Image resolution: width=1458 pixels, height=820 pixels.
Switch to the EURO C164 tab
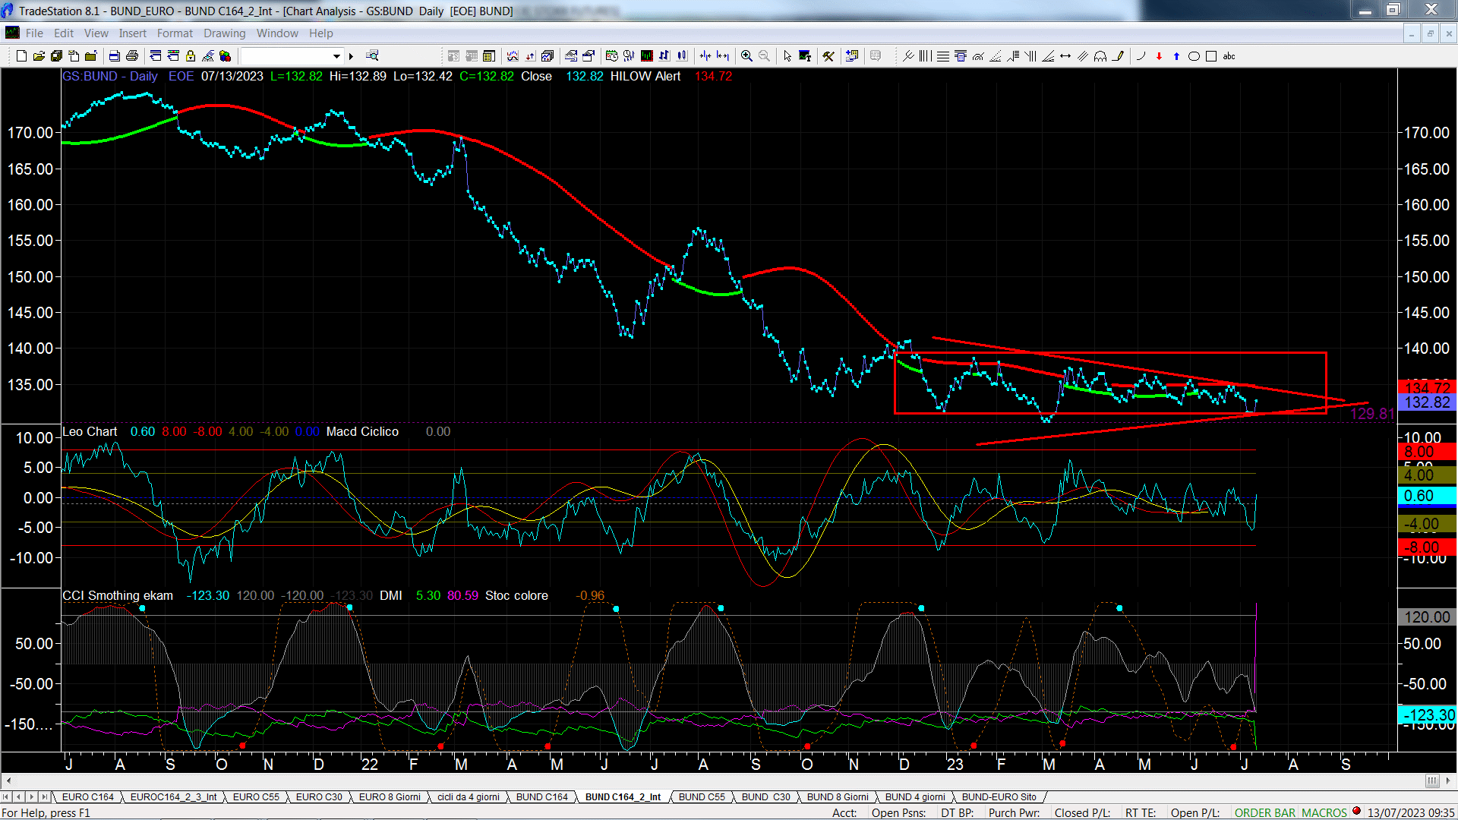click(87, 797)
